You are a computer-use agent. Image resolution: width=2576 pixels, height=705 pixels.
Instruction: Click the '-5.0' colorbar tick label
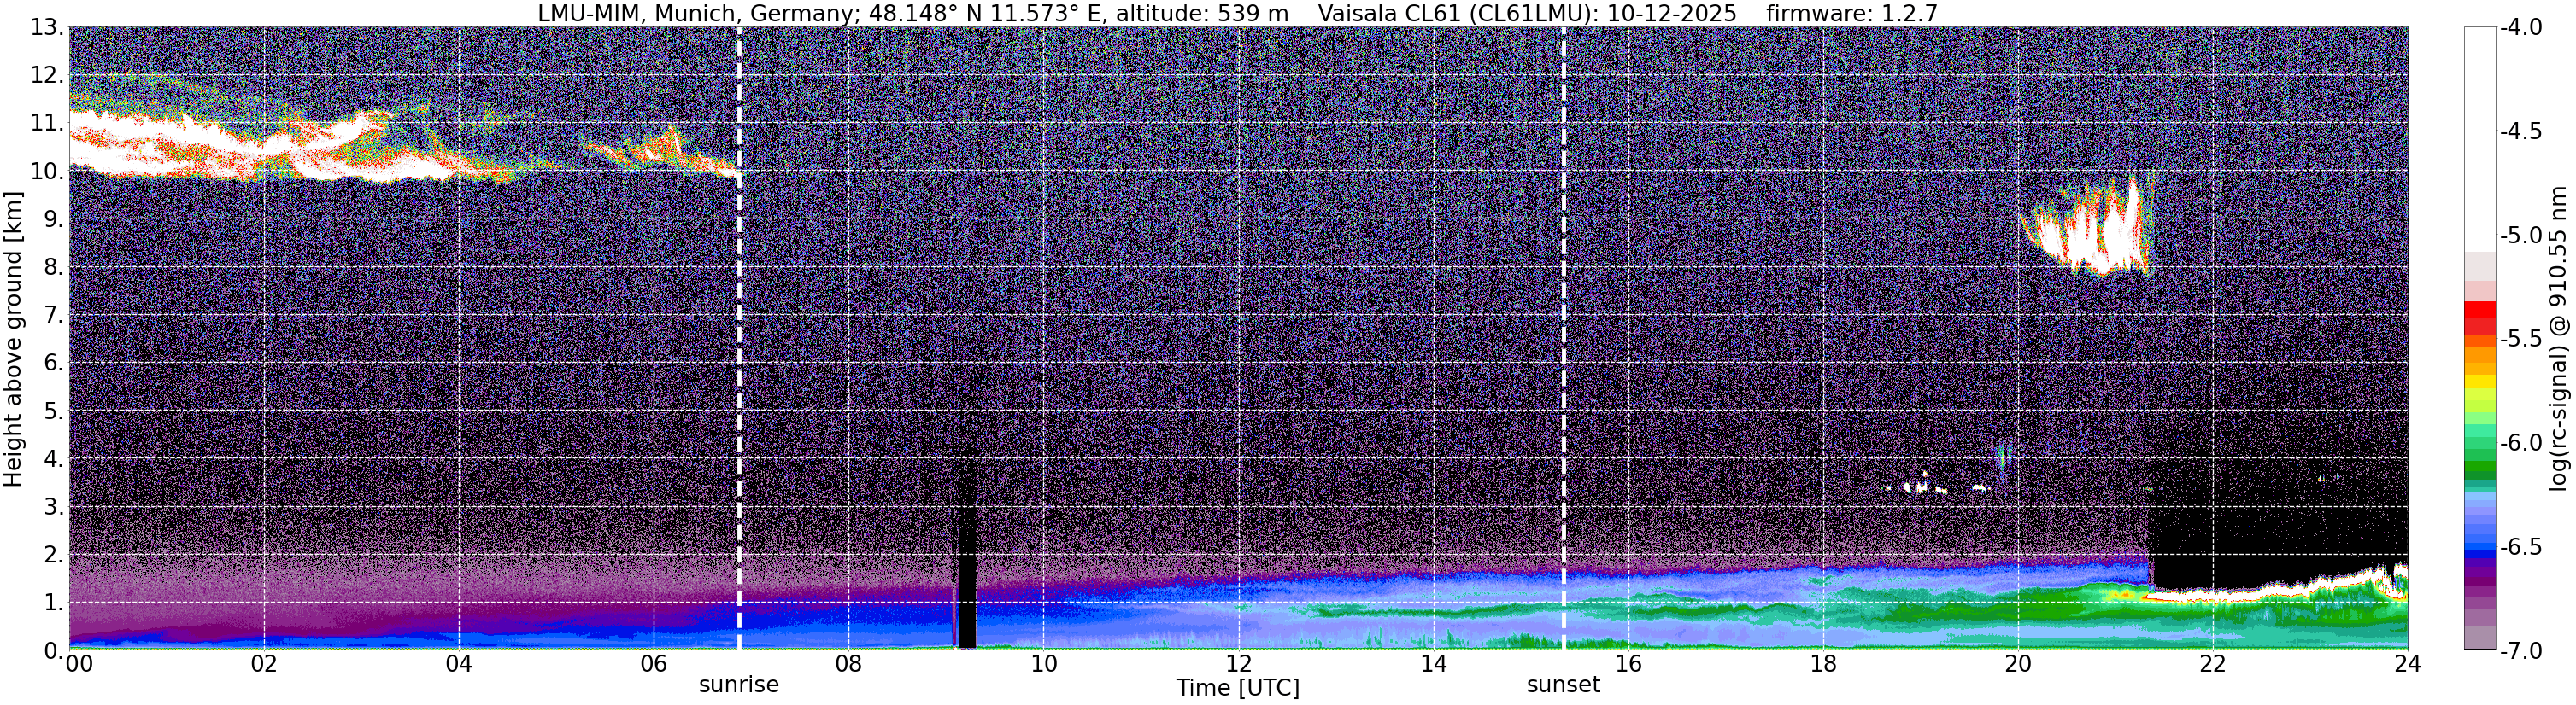(2521, 235)
